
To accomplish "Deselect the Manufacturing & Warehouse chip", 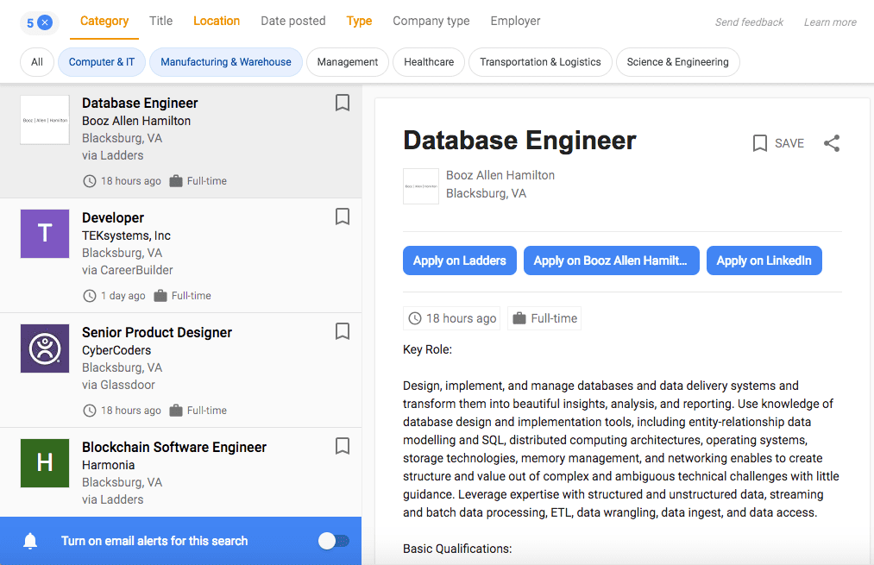I will [226, 62].
